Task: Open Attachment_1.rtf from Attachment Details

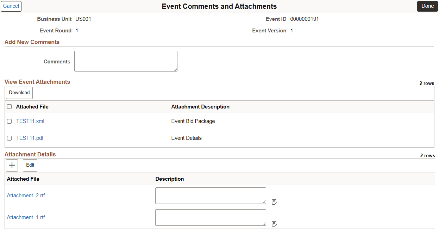Action: [x=26, y=217]
